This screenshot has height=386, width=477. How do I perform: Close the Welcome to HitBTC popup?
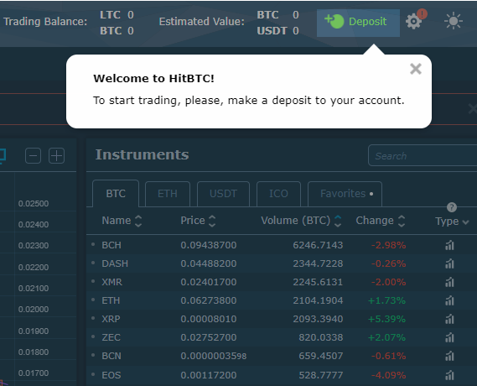click(416, 69)
